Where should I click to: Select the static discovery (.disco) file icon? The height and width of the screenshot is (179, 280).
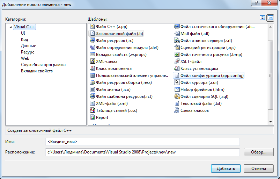point(177,27)
